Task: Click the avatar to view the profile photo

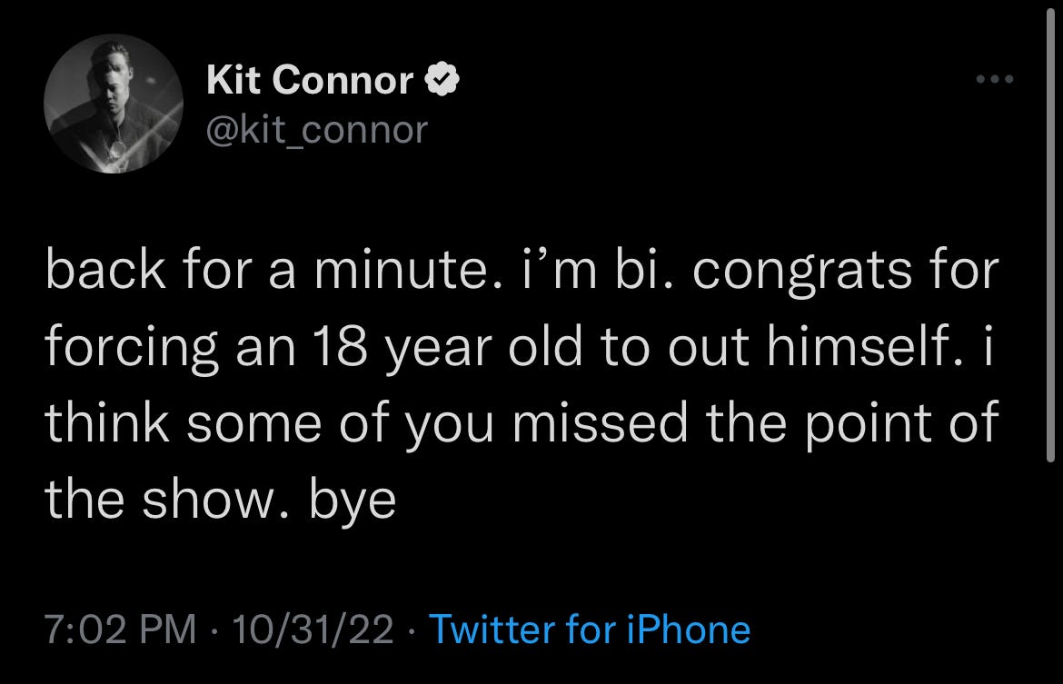Action: [x=114, y=103]
